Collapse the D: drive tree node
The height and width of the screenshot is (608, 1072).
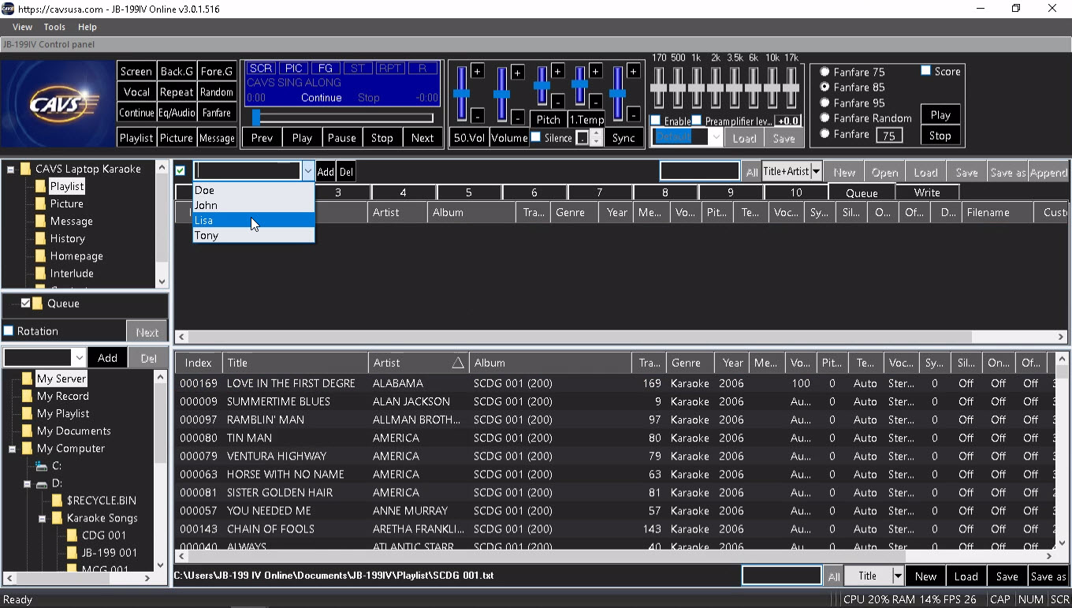[27, 483]
